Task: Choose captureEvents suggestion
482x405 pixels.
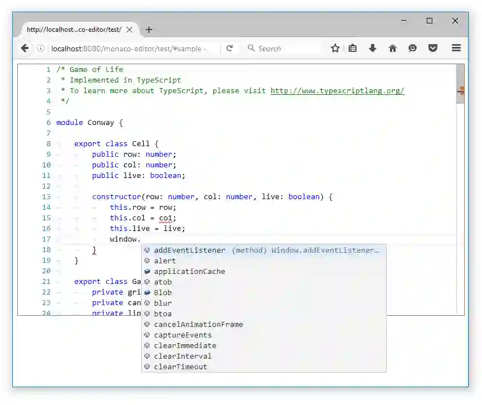Action: click(264, 335)
